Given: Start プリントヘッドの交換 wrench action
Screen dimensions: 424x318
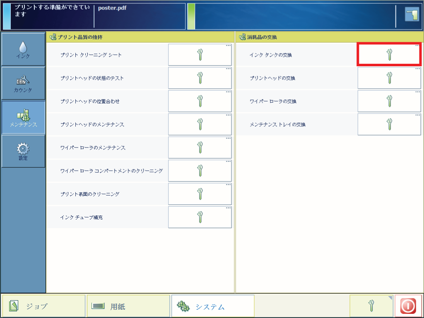Looking at the screenshot, I should click(389, 78).
